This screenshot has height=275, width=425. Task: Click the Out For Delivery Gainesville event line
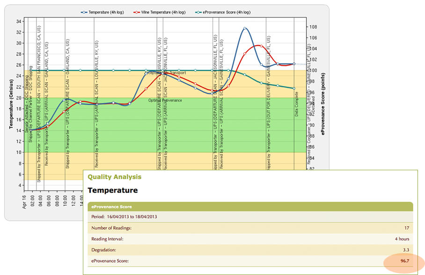pos(266,94)
